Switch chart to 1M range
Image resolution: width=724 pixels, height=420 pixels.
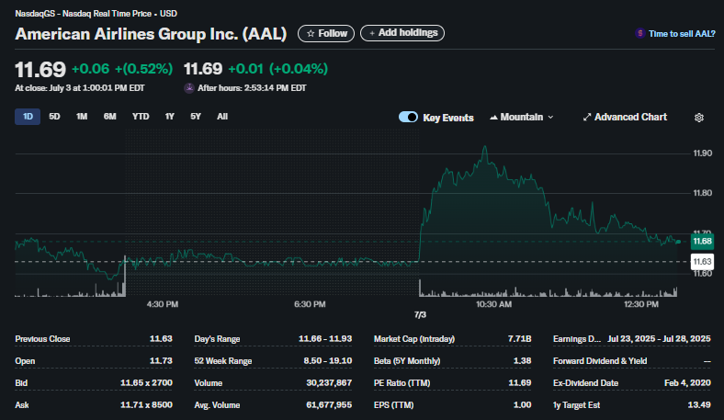point(82,117)
